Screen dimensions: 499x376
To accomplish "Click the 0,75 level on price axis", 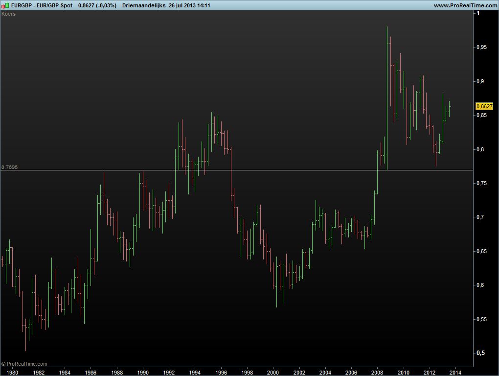I will [483, 183].
